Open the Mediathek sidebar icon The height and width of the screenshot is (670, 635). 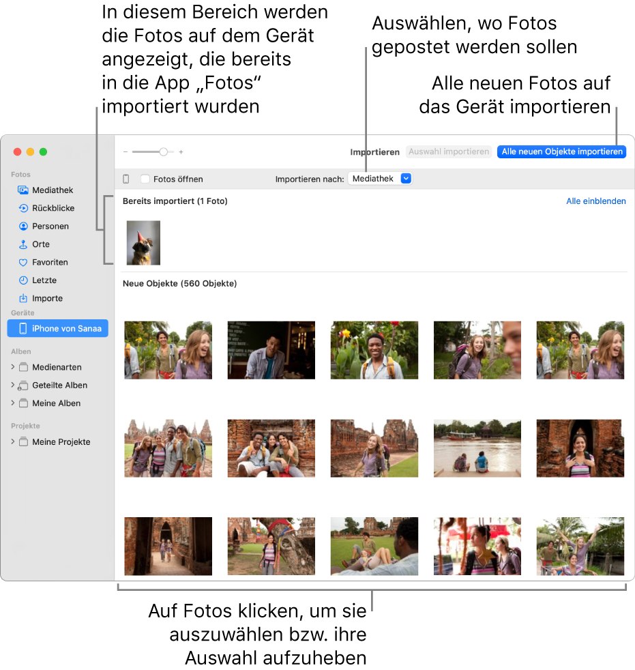41,190
